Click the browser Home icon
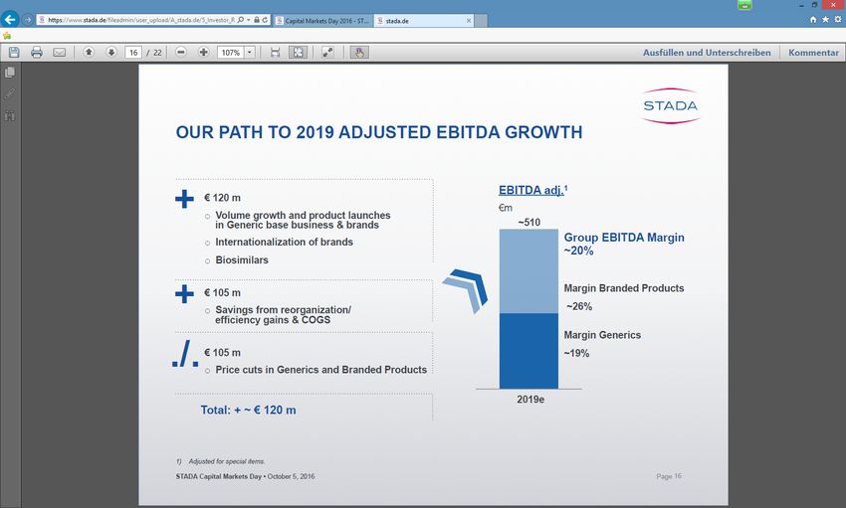The width and height of the screenshot is (846, 508). pos(813,20)
